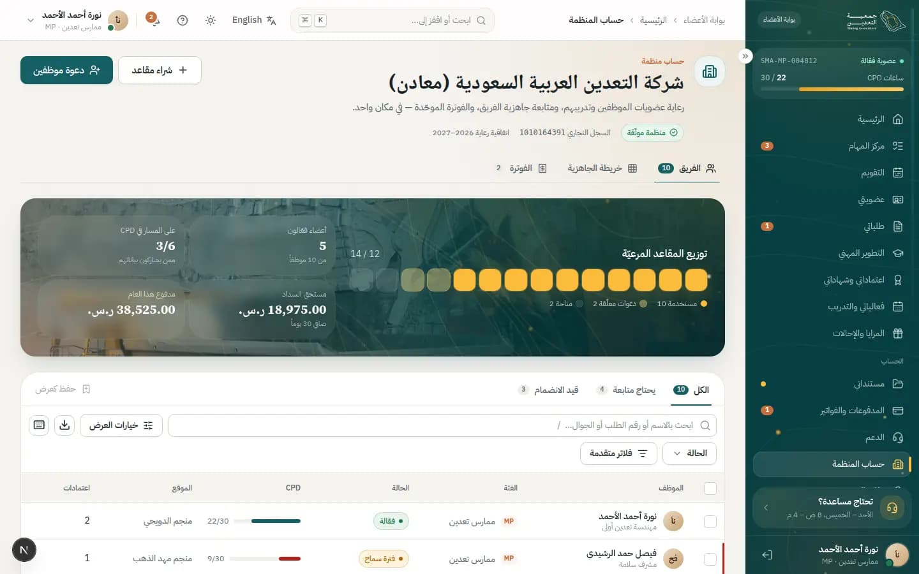Click the منظمة موثّقة verified badge
The height and width of the screenshot is (574, 919).
coord(652,133)
